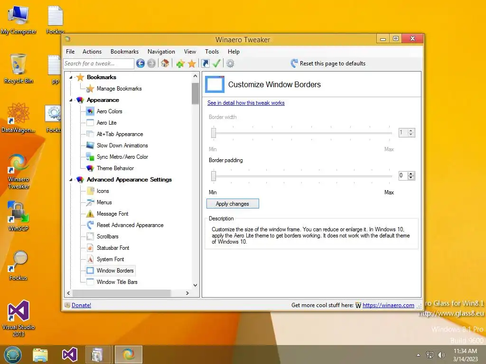This screenshot has width=486, height=364.
Task: Click the green plus Add bookmark icon
Action: tap(180, 64)
